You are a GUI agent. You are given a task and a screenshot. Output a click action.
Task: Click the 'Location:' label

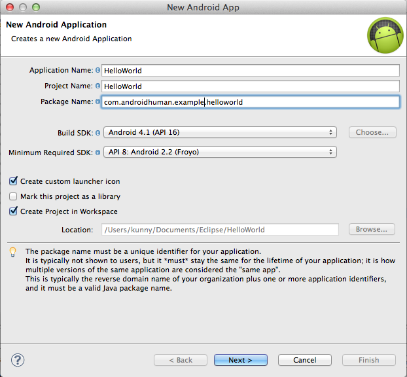(x=77, y=230)
